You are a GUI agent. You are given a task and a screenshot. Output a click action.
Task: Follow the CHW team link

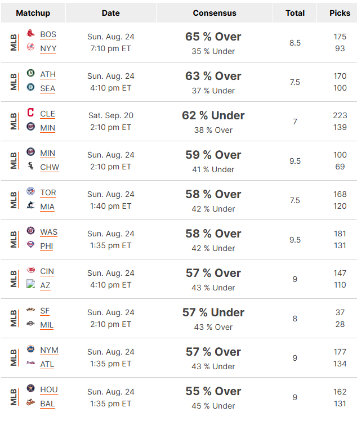point(50,168)
